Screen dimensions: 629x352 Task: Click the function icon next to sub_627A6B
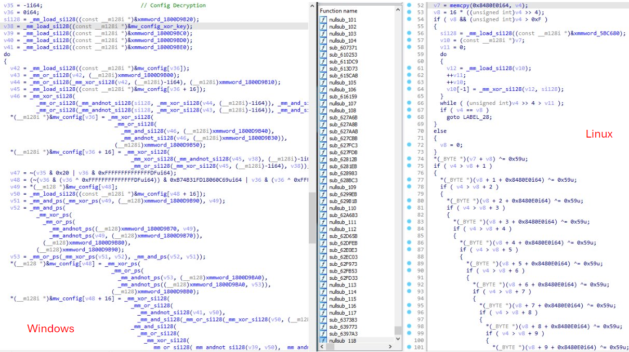coord(323,118)
